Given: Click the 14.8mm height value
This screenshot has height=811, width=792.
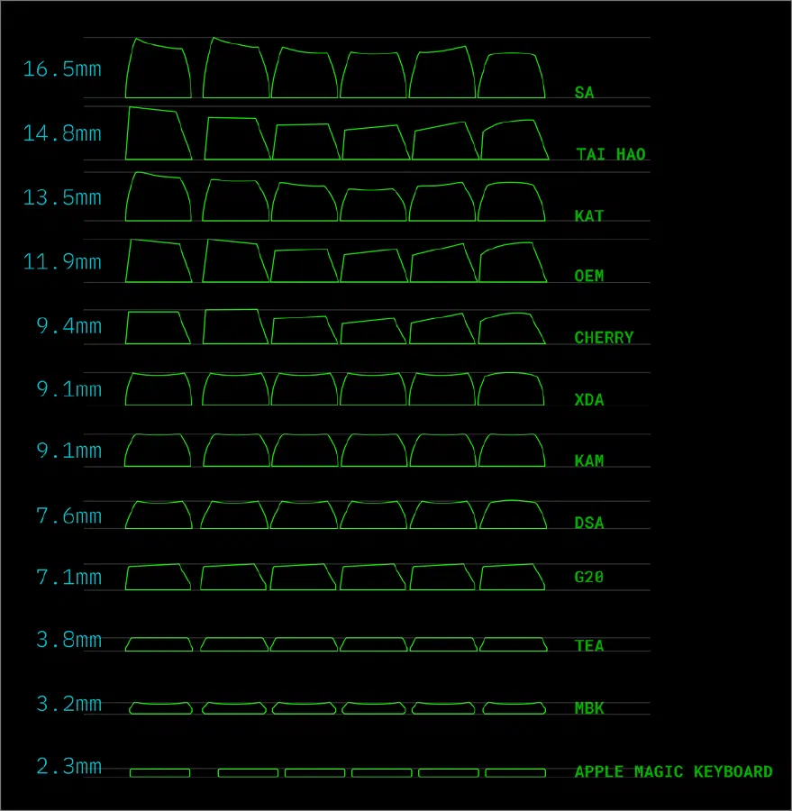Looking at the screenshot, I should tap(62, 134).
